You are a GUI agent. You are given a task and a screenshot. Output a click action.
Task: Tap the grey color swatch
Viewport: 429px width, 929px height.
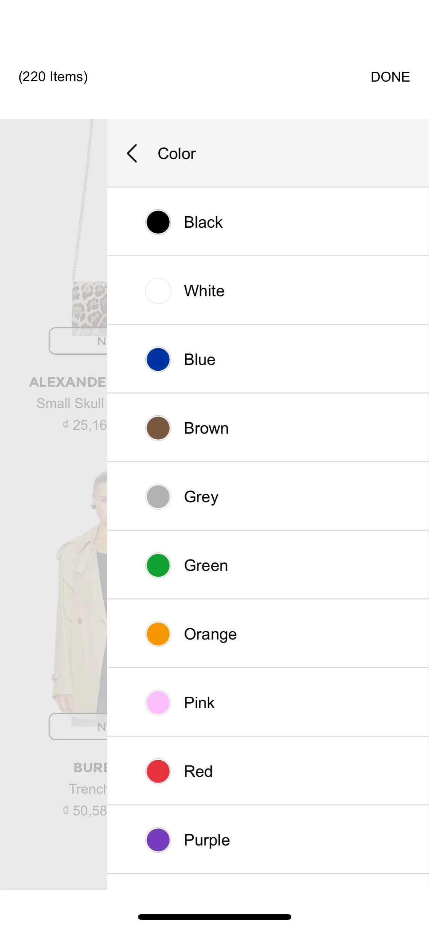158,497
